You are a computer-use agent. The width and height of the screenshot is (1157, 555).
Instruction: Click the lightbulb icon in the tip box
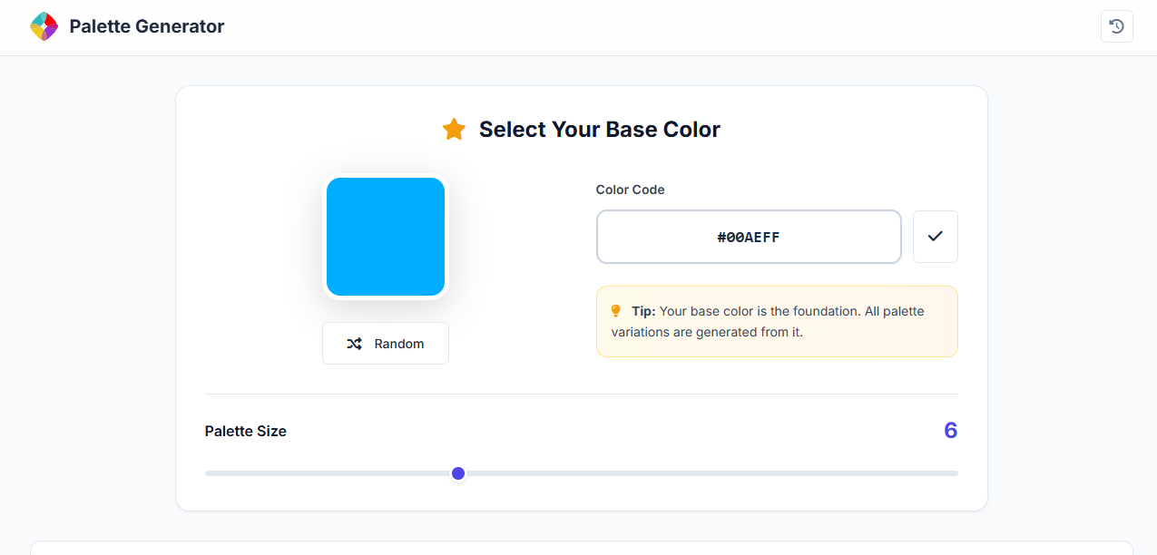(616, 310)
